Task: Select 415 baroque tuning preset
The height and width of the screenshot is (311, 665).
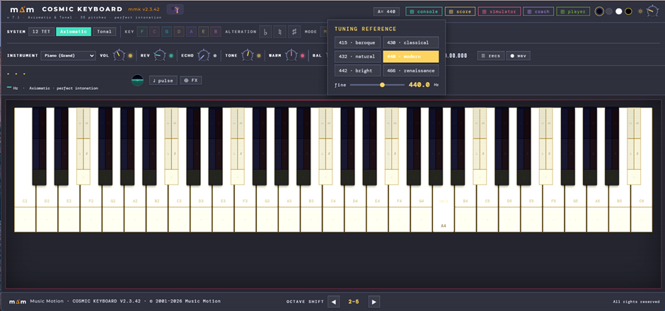Action: tap(357, 43)
